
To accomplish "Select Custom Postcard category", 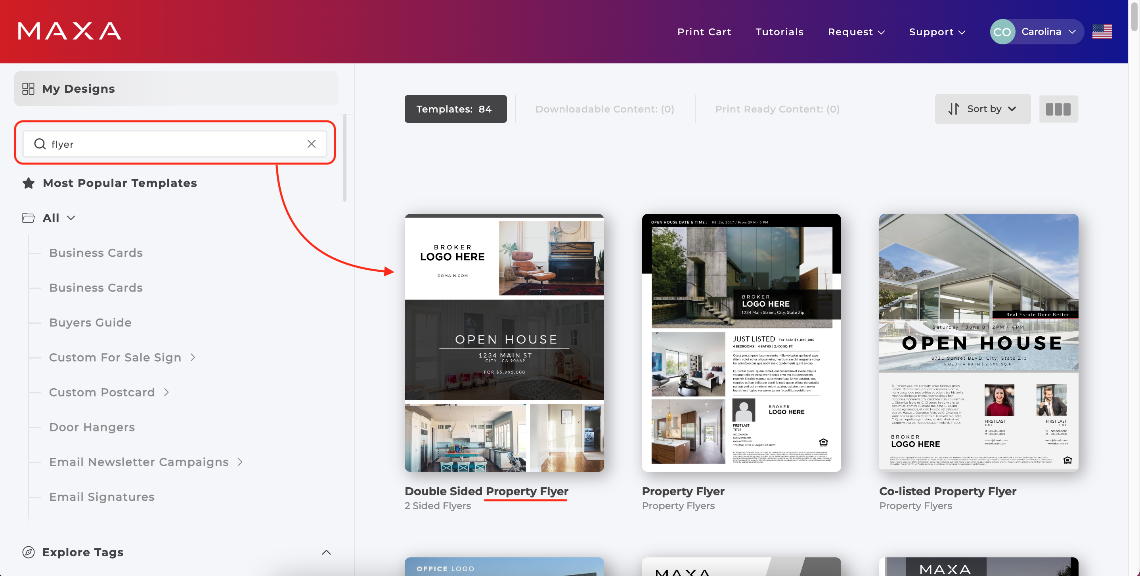I will coord(102,392).
